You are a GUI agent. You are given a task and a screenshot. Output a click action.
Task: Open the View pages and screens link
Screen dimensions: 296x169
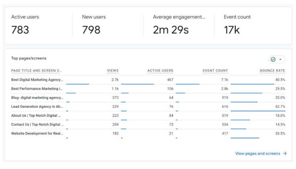tap(258, 154)
